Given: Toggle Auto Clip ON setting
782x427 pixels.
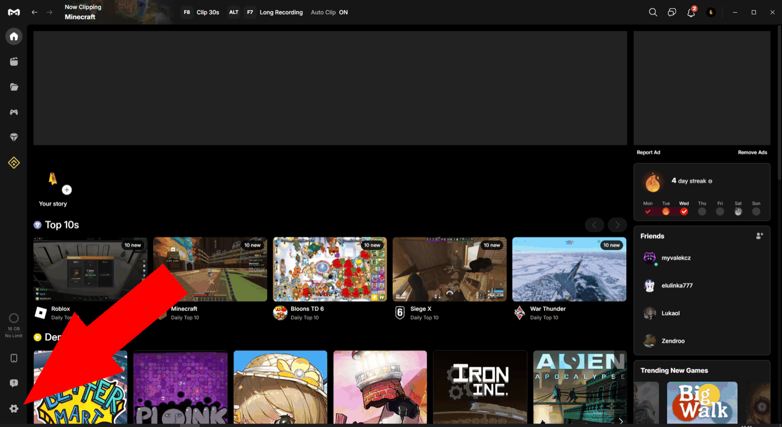Looking at the screenshot, I should [329, 12].
